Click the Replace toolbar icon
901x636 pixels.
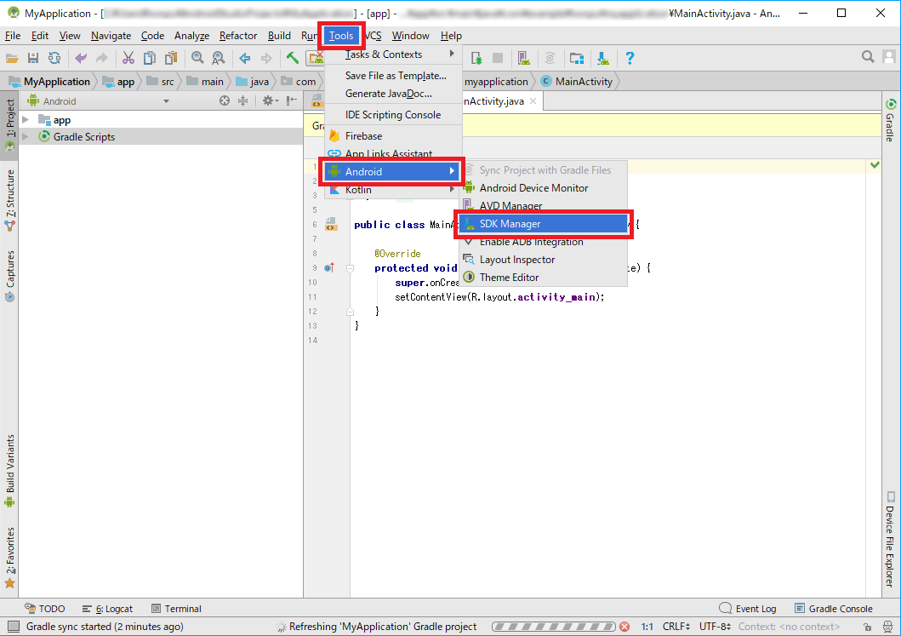coord(219,58)
